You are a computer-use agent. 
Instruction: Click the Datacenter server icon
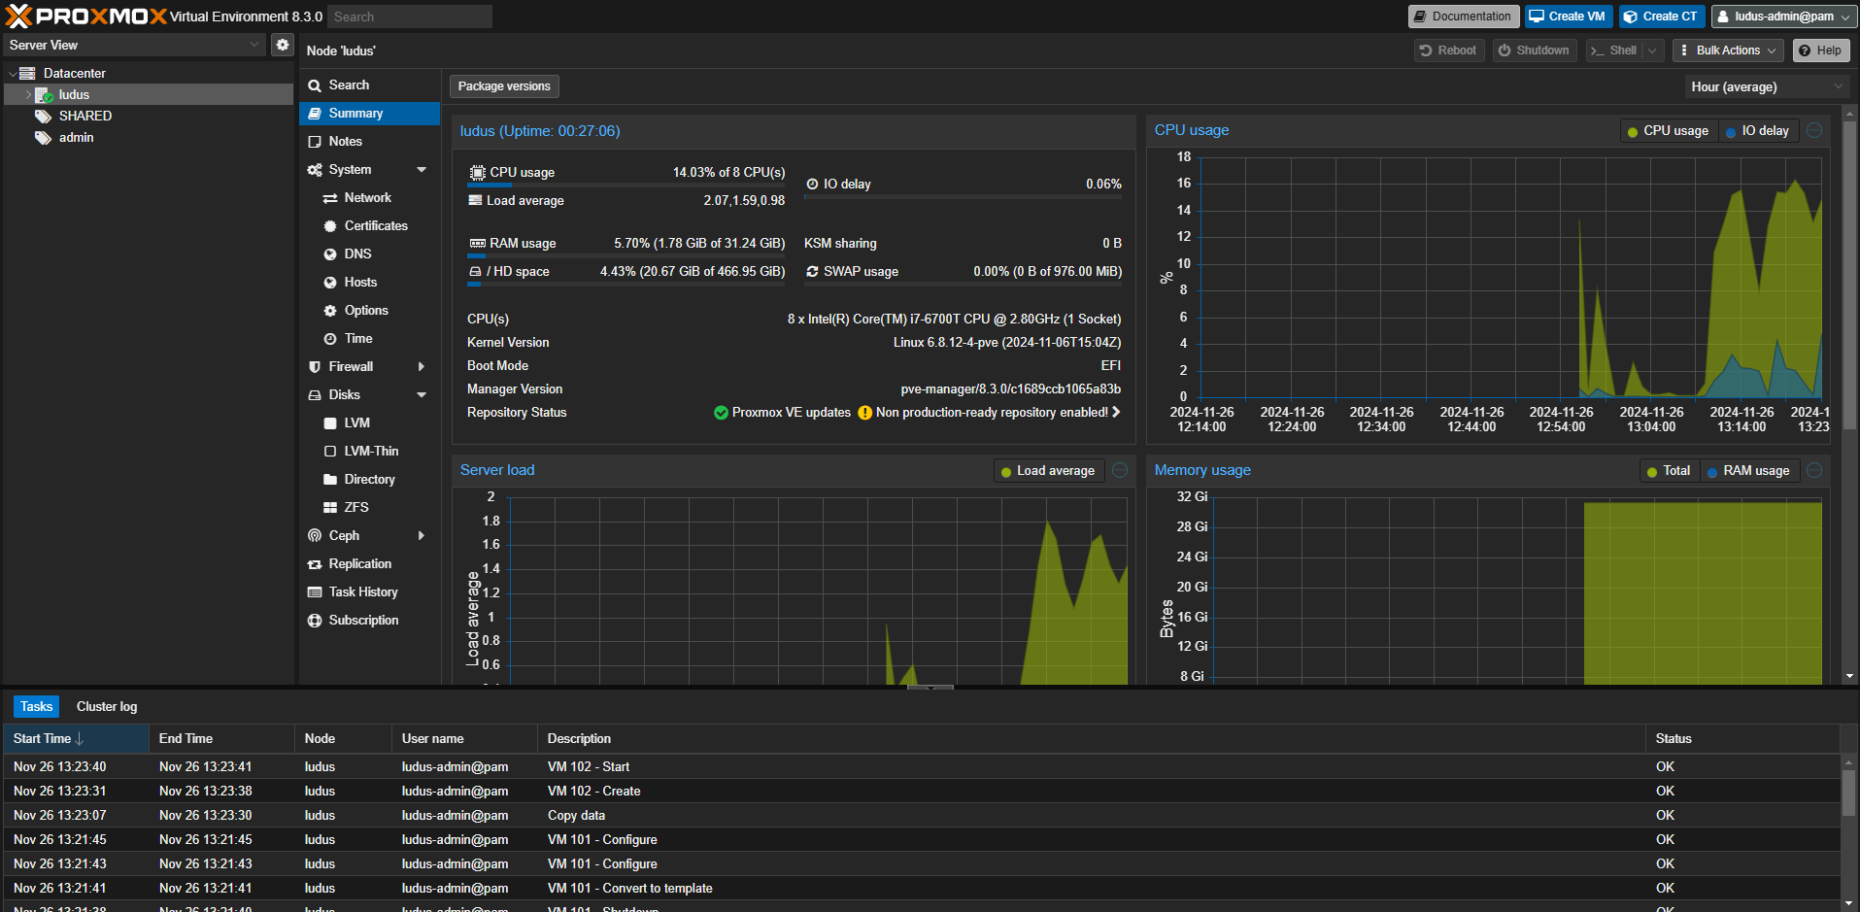pyautogui.click(x=27, y=73)
